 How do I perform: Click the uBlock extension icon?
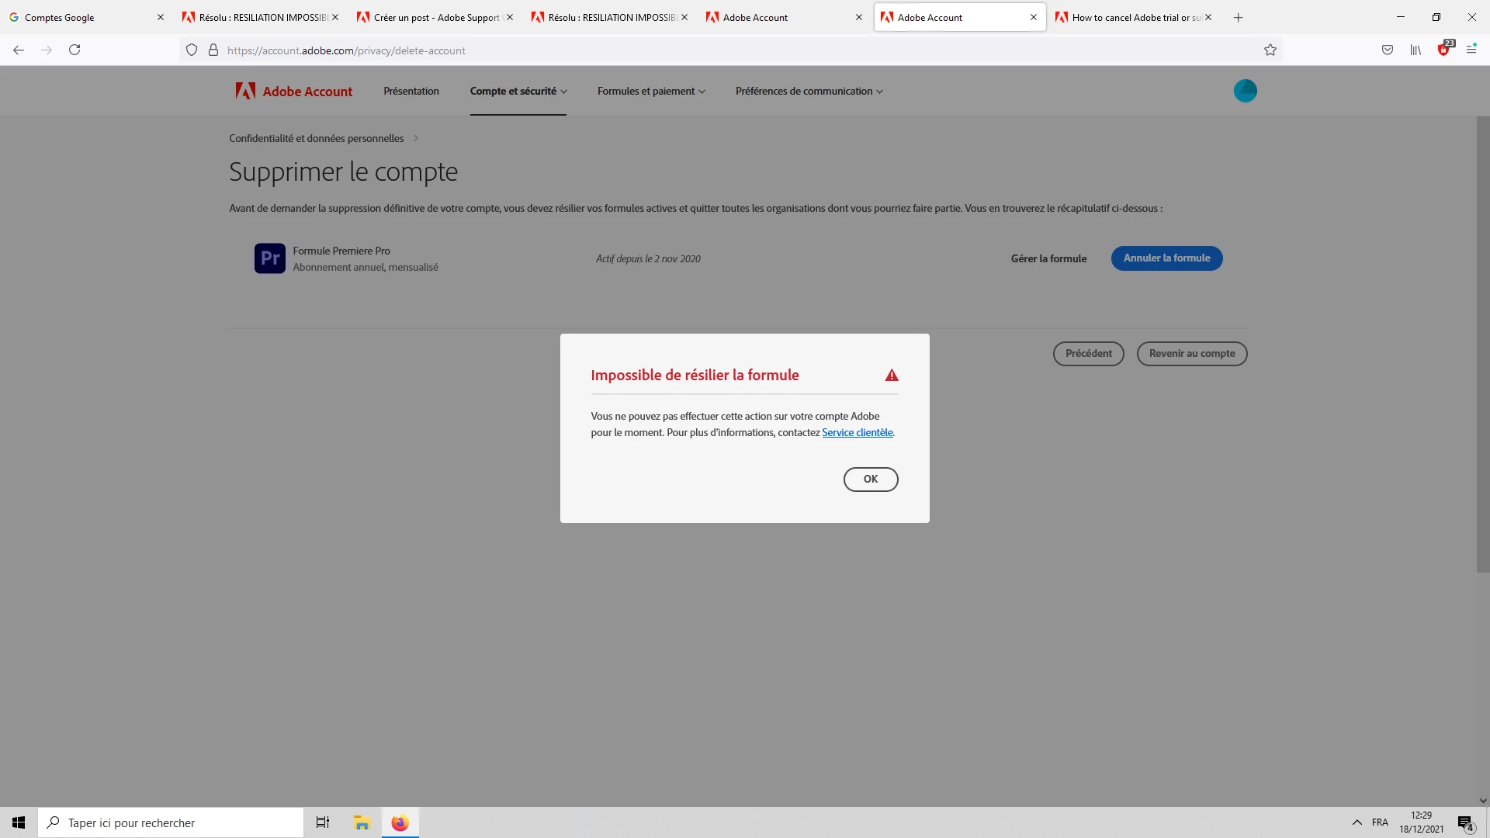[1443, 50]
